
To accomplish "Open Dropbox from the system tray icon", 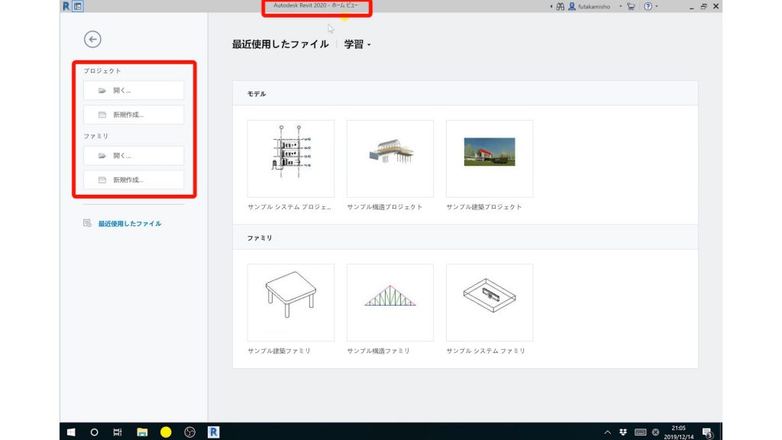I will [623, 432].
